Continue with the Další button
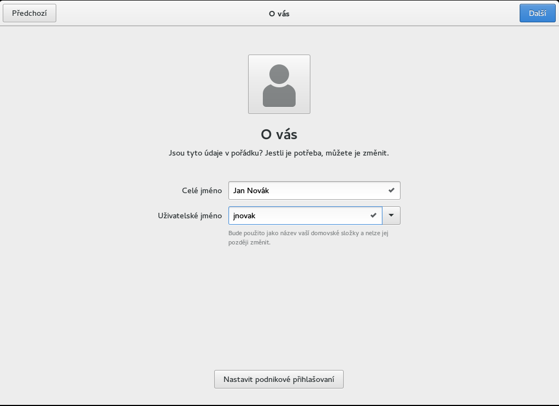 [537, 13]
